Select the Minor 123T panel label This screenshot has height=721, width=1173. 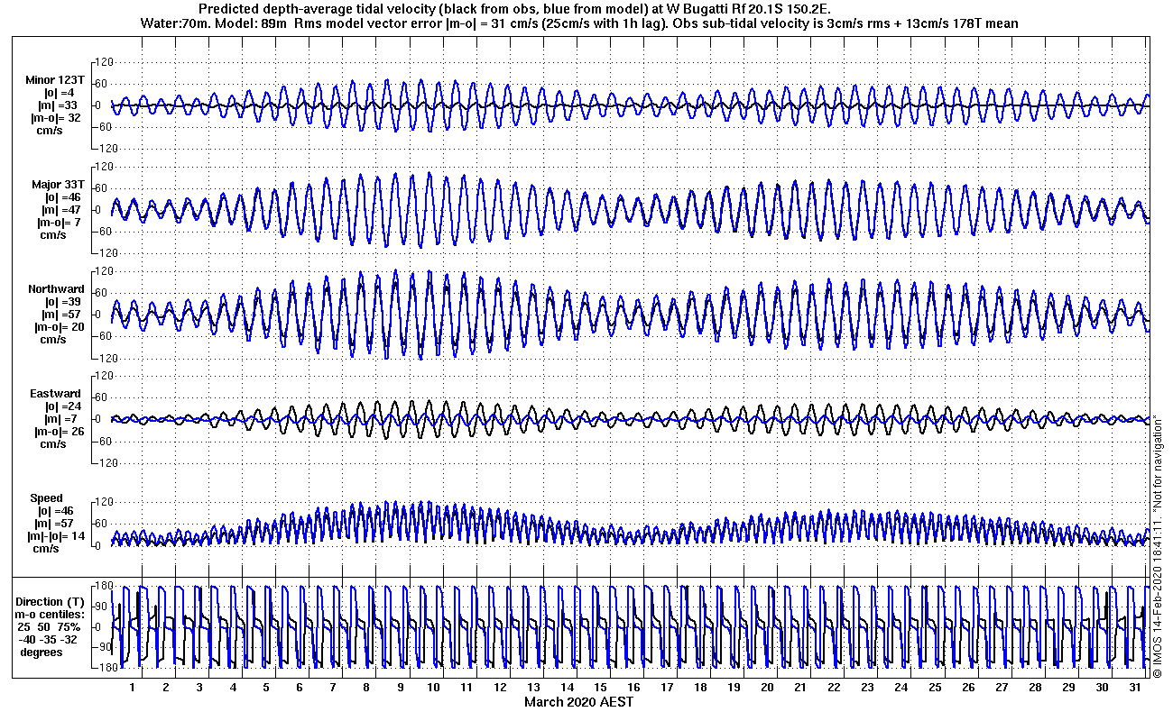54,80
